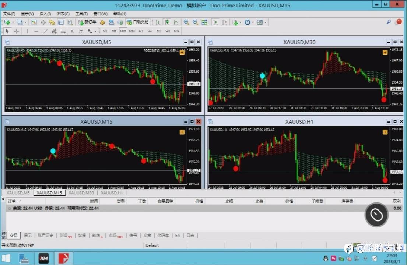Image resolution: width=407 pixels, height=265 pixels.
Task: Click the 获利 Profit column header
Action: pyautogui.click(x=397, y=201)
